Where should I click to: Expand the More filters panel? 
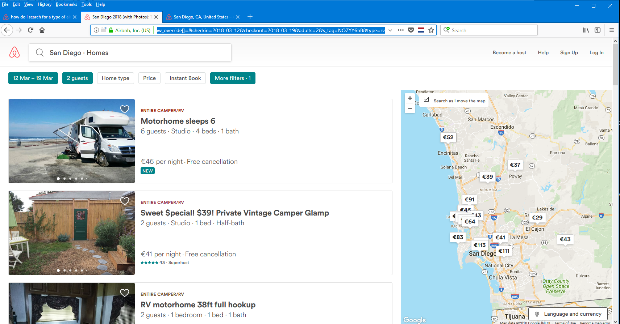point(233,78)
